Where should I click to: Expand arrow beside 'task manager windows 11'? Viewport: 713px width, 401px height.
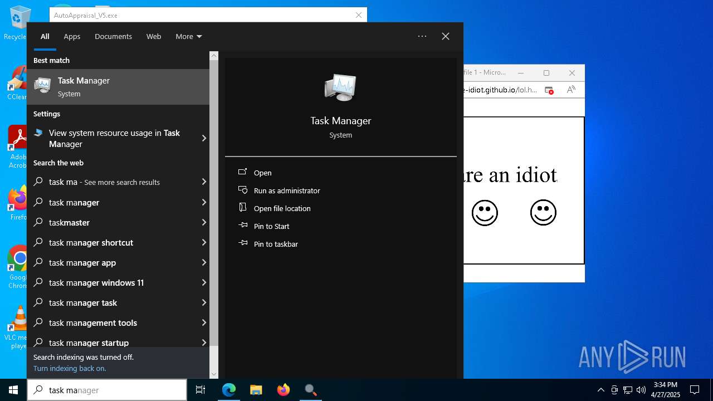click(204, 282)
